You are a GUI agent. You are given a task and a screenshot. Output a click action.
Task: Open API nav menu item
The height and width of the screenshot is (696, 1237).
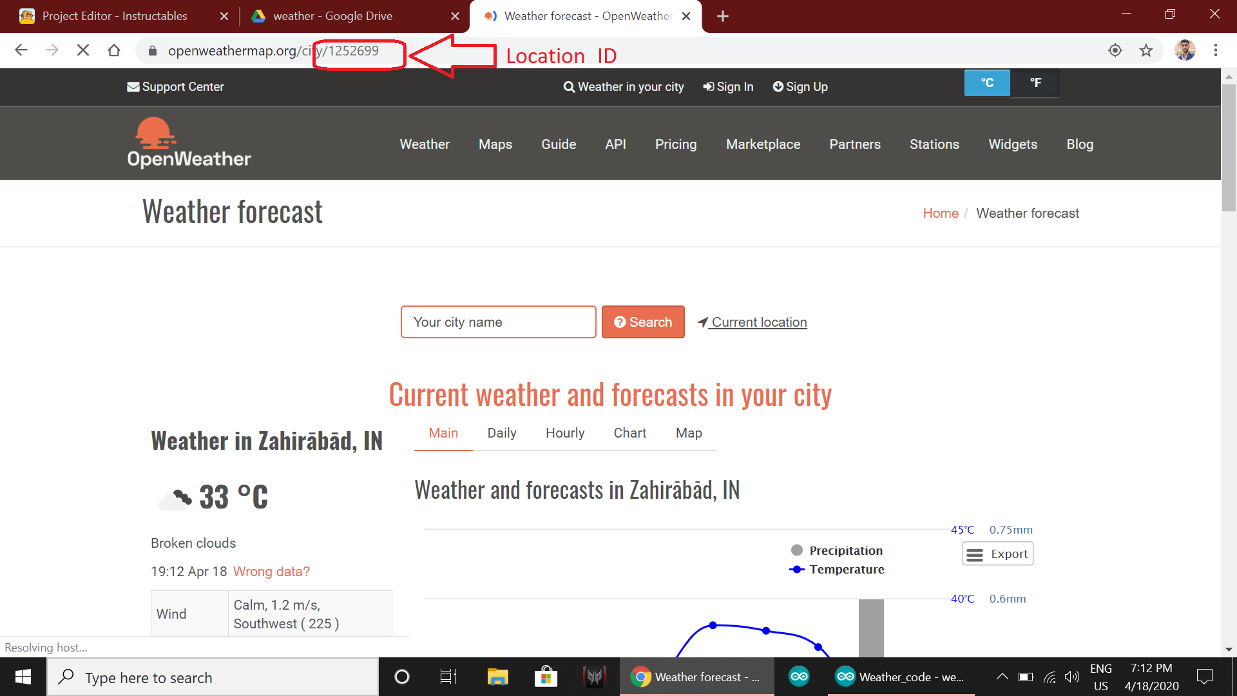615,144
